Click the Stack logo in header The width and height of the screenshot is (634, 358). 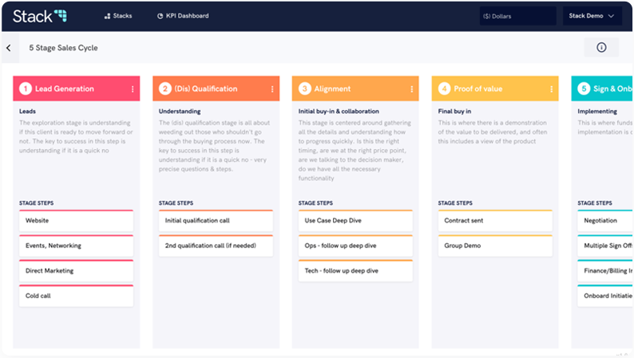click(x=38, y=15)
